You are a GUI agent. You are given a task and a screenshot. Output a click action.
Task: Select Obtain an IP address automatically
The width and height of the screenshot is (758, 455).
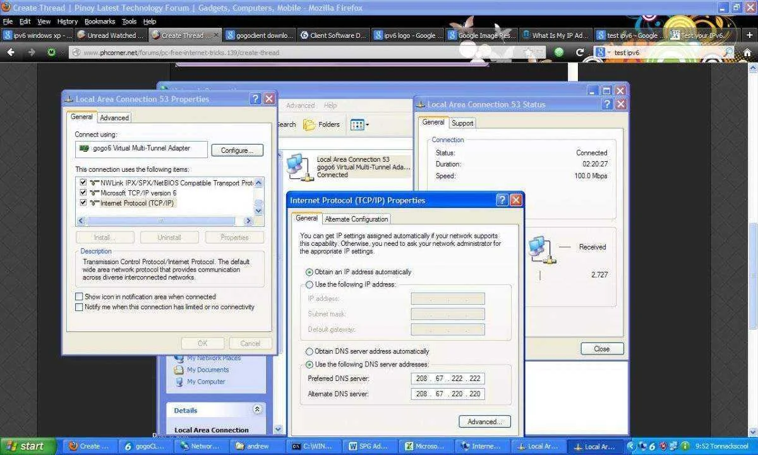(310, 272)
